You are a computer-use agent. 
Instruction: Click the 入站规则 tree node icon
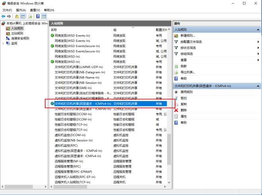[8, 28]
